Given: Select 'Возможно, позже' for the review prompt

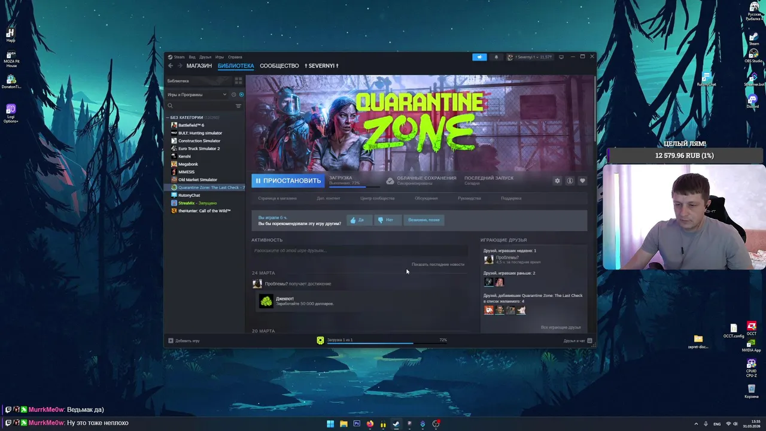Looking at the screenshot, I should click(424, 220).
